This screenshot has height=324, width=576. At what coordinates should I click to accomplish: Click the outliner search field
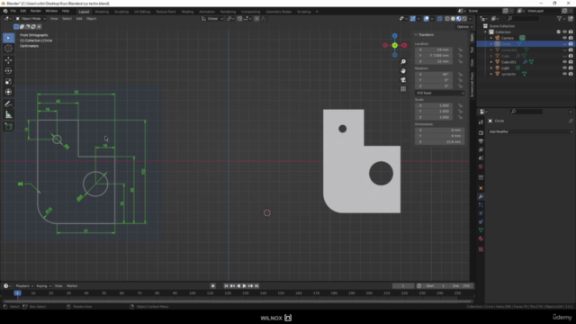[523, 19]
